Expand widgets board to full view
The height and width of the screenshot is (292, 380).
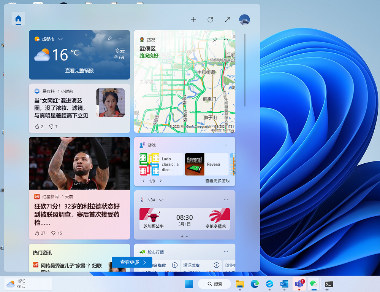pyautogui.click(x=227, y=19)
